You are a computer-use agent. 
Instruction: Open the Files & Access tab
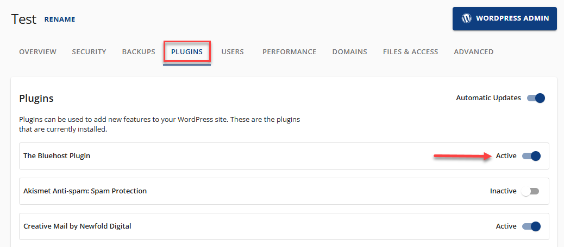(x=410, y=52)
